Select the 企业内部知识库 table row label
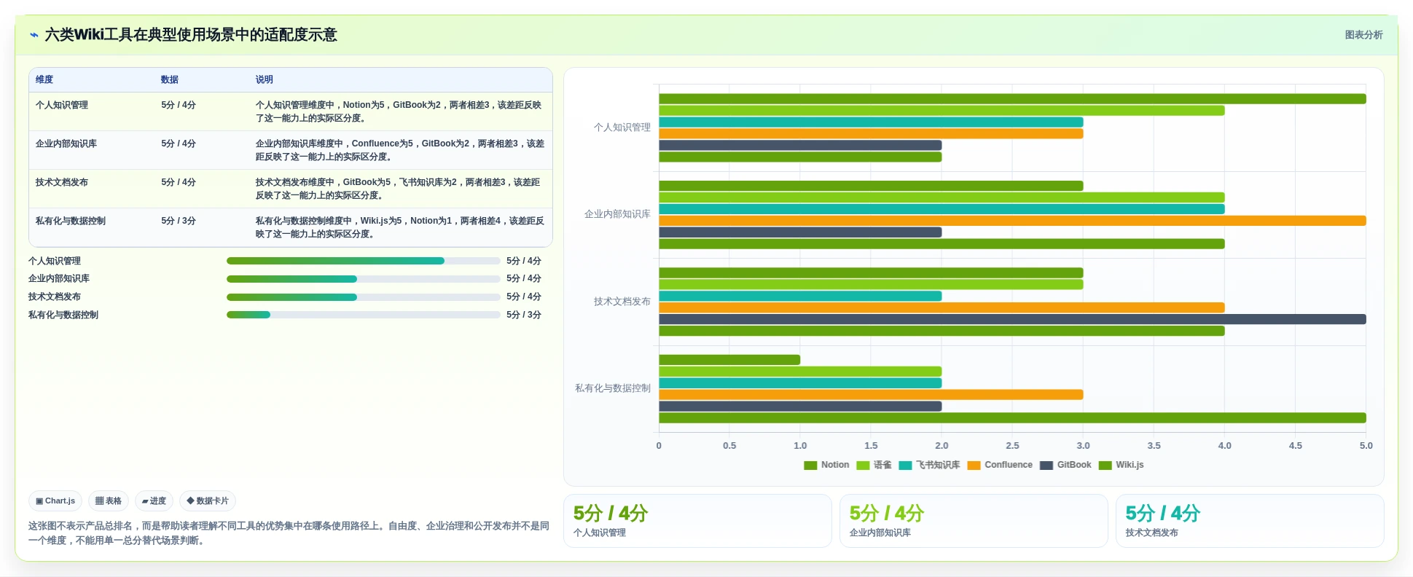This screenshot has width=1413, height=577. [x=66, y=144]
